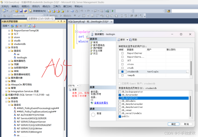Open the 150 % zoom dropdown
198x137 pixels.
[x=78, y=86]
